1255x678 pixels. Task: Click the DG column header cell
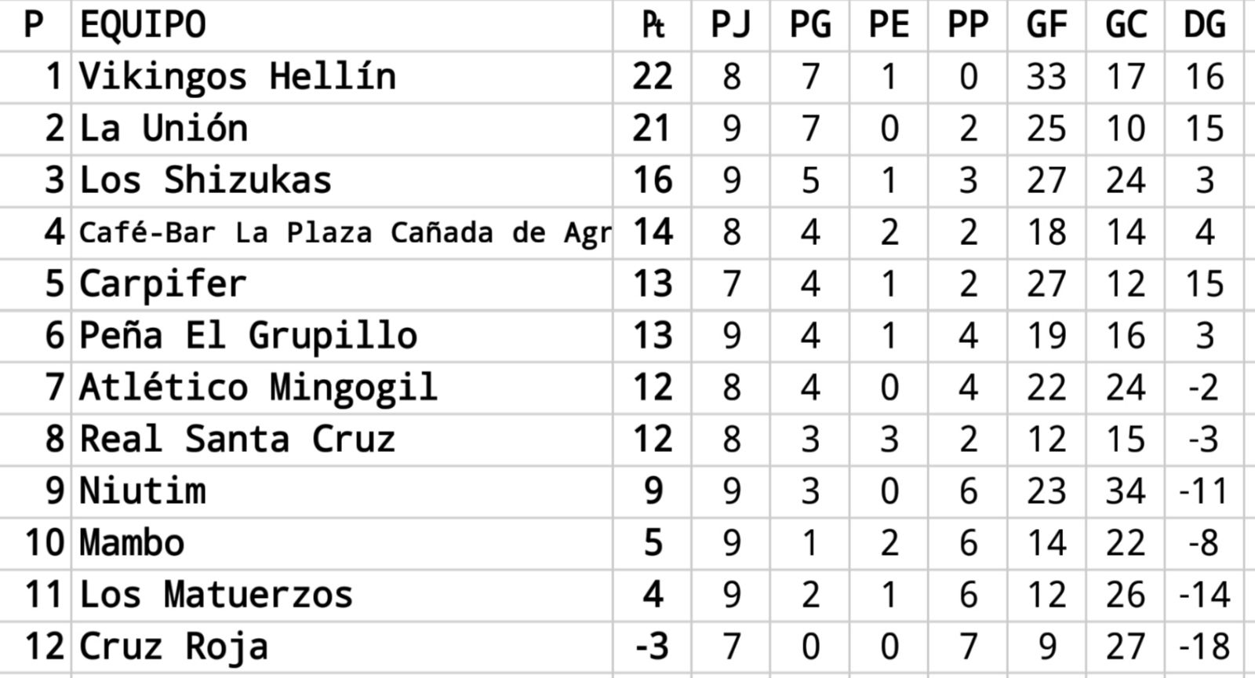coord(1204,25)
